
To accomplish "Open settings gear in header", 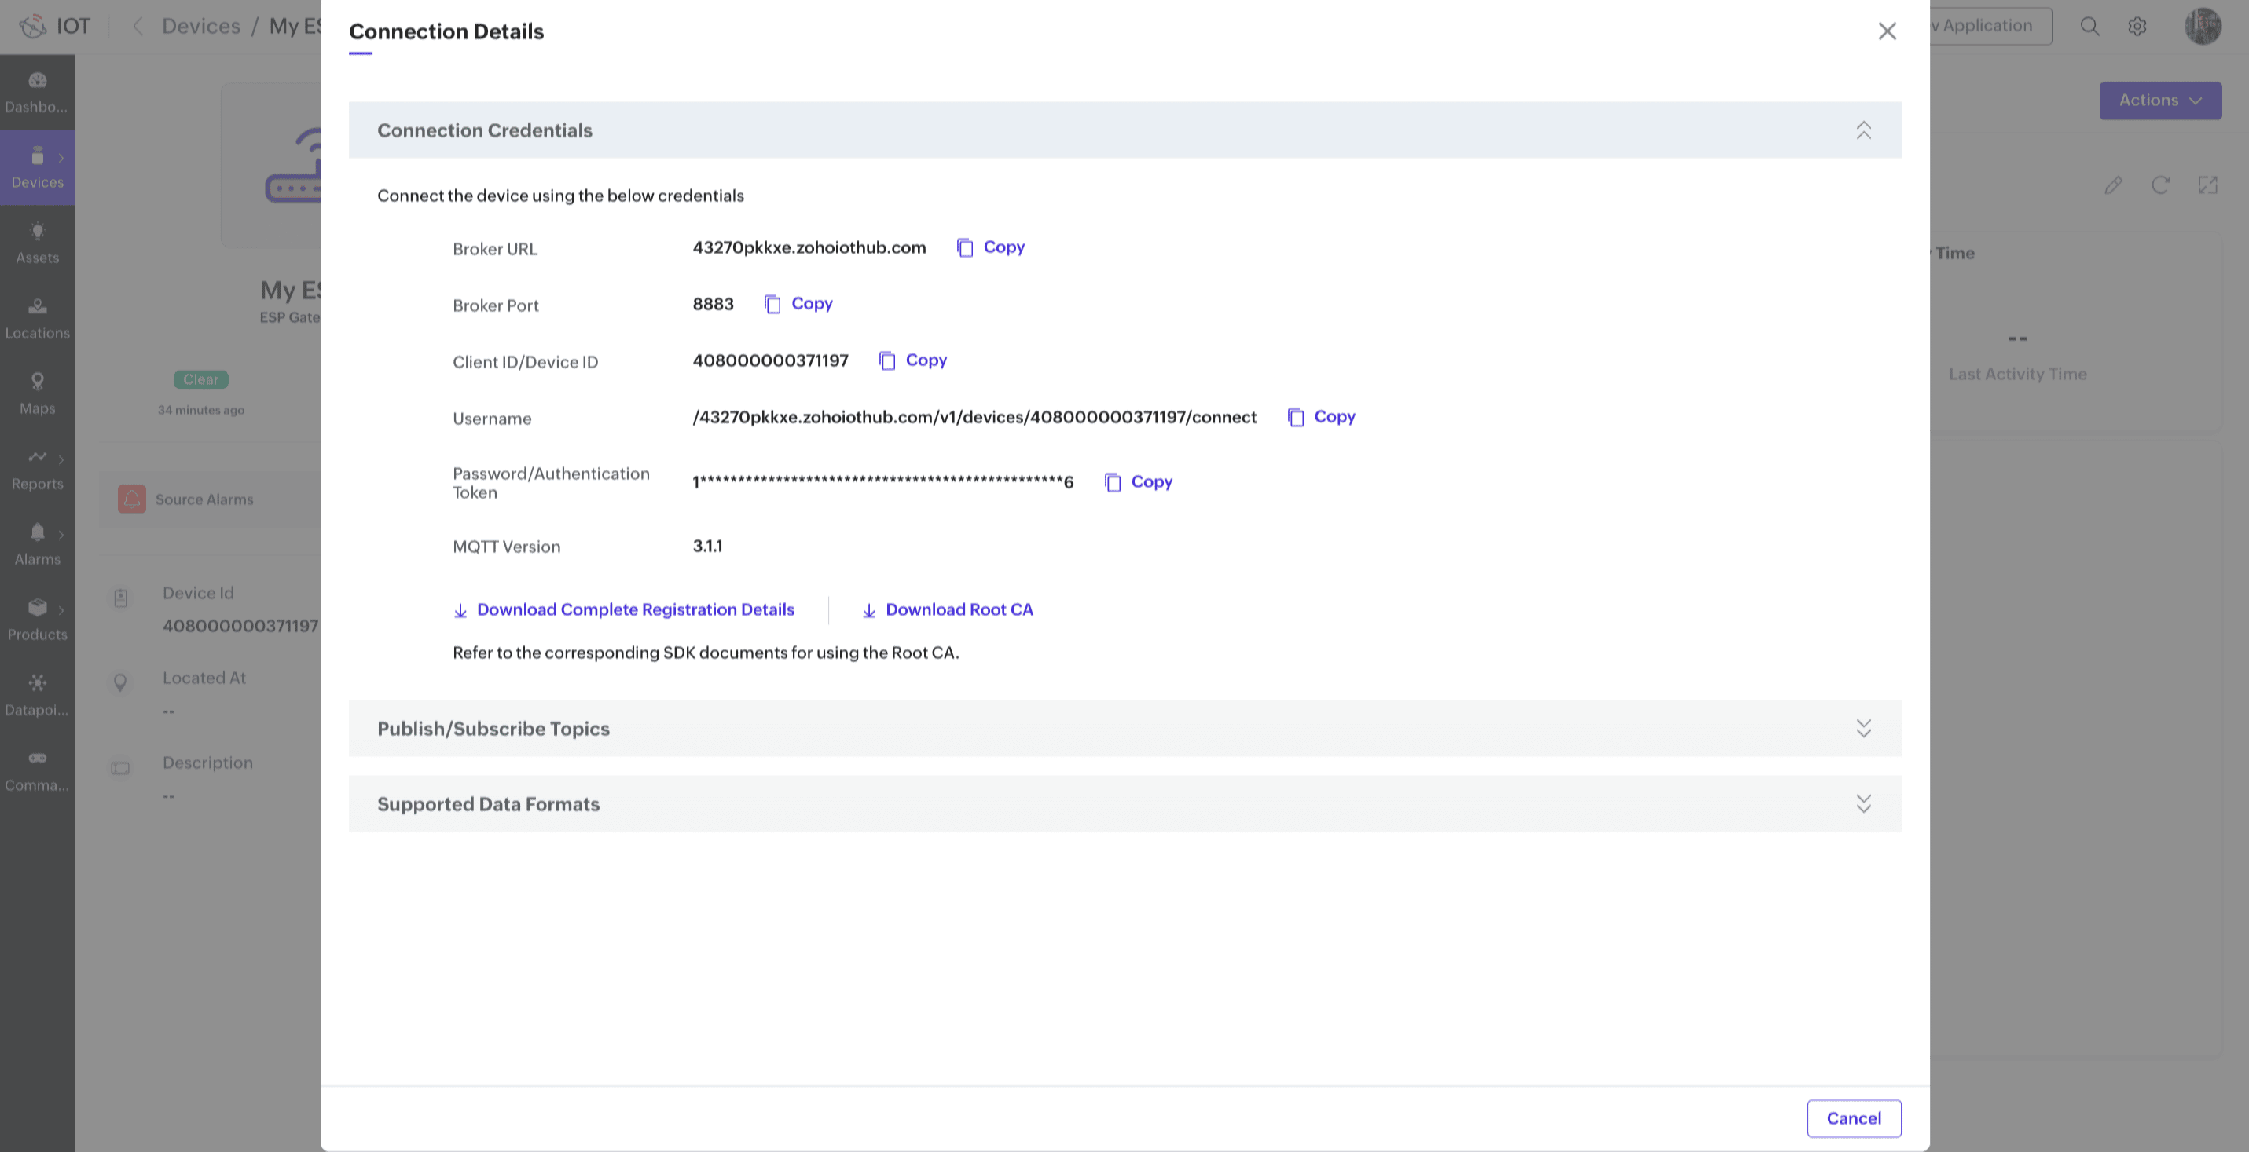I will coord(2137,26).
